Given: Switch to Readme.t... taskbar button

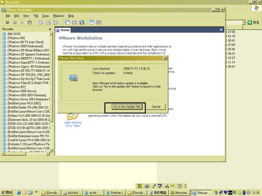Looking at the screenshot, I should [115, 193].
